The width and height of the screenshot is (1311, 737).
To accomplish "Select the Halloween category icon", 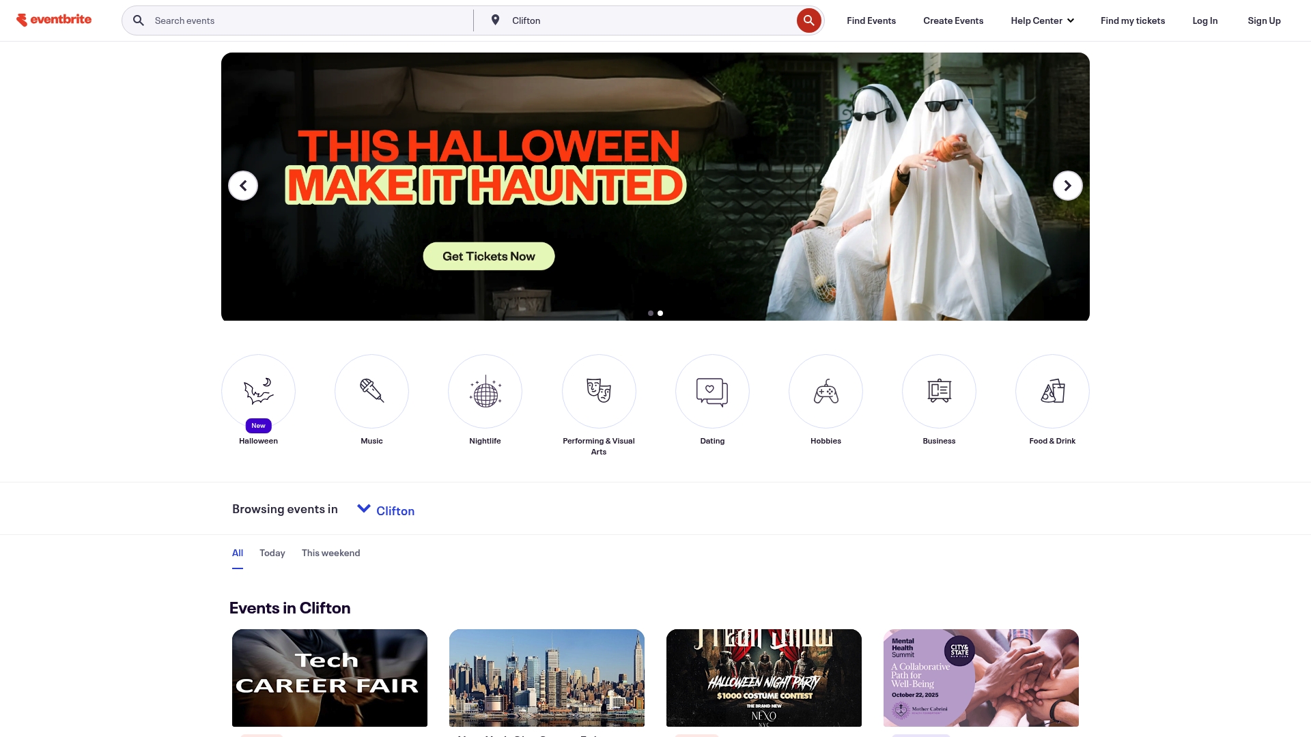I will pos(258,391).
